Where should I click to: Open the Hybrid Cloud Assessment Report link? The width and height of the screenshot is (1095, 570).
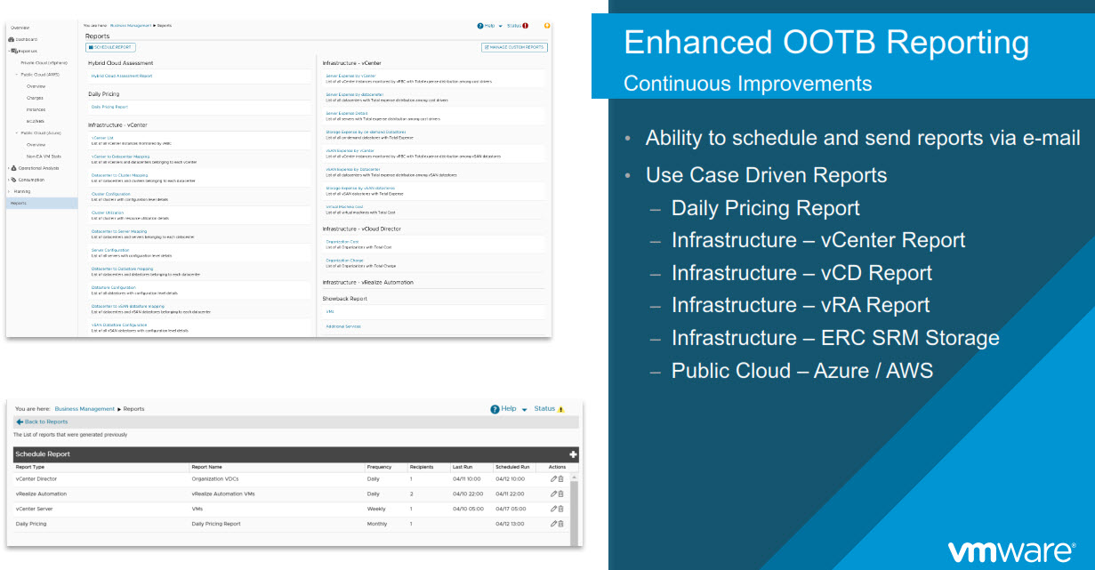point(122,76)
